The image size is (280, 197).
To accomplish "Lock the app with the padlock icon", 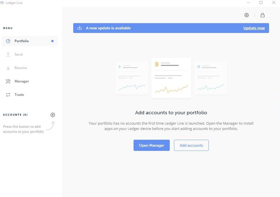I will (x=263, y=15).
